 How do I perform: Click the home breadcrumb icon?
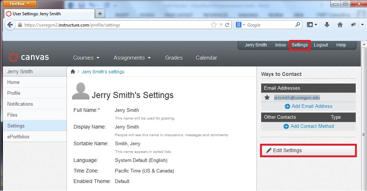point(73,72)
